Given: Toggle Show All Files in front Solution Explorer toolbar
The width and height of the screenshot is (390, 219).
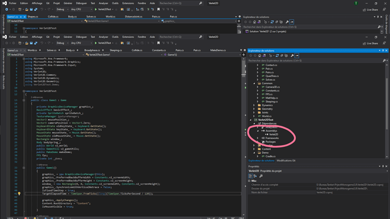Looking at the screenshot, I should [286, 56].
